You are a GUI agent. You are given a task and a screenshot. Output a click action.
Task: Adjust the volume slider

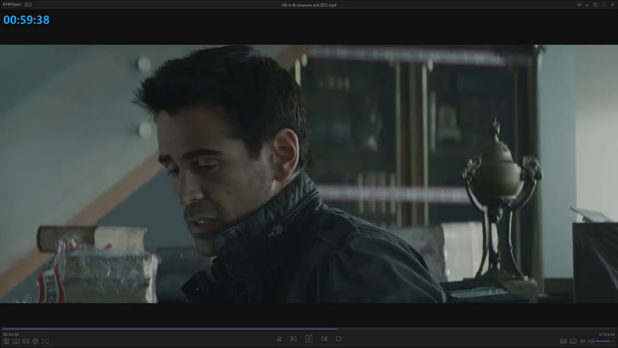pos(605,341)
